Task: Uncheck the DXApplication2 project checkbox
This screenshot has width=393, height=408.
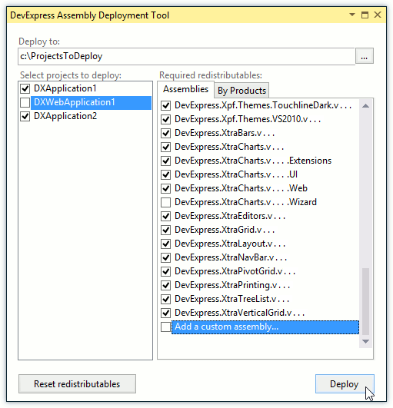Action: [x=25, y=116]
